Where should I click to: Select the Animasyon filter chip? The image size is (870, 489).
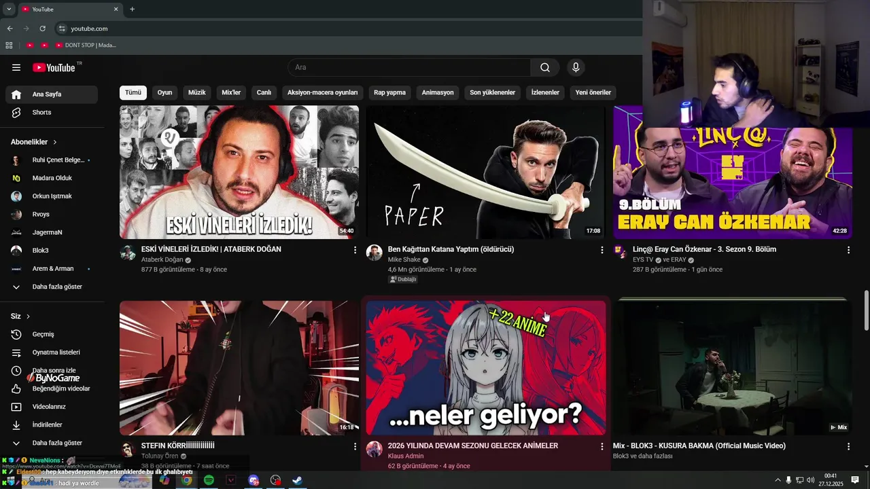438,92
